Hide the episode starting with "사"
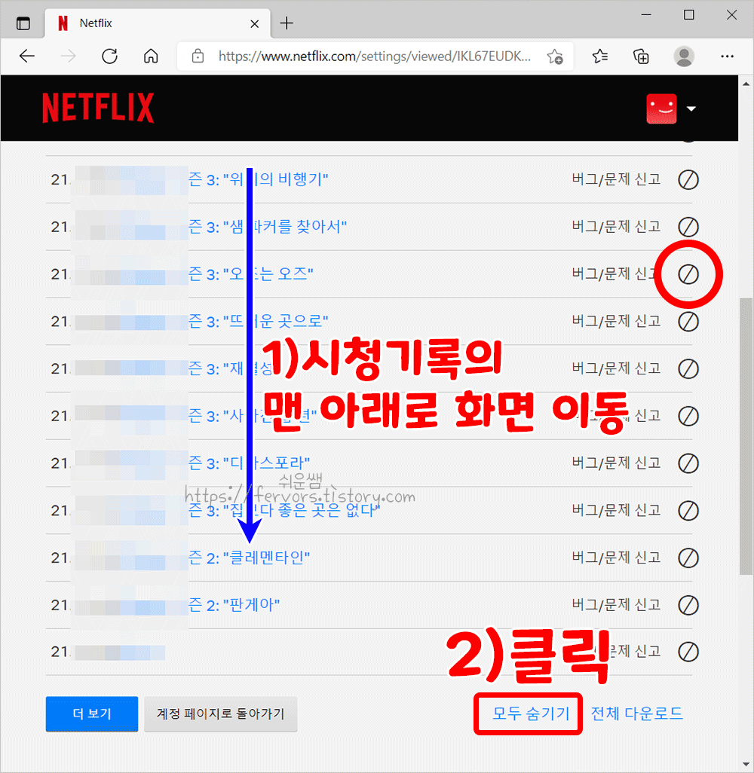The image size is (754, 773). click(688, 416)
